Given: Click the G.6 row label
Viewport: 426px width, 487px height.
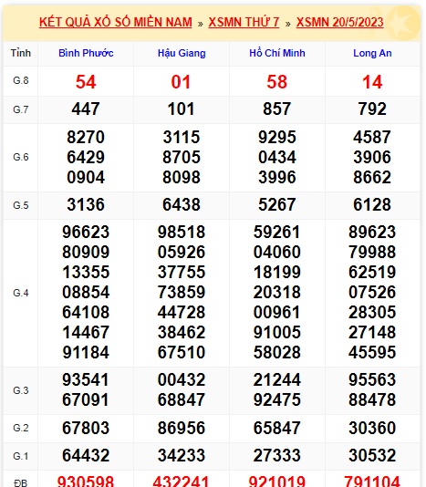Looking at the screenshot, I should tap(21, 157).
